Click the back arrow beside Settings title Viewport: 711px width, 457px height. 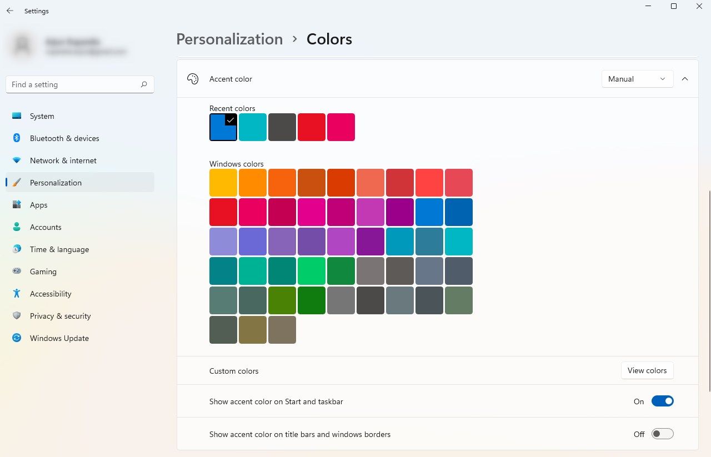10,11
